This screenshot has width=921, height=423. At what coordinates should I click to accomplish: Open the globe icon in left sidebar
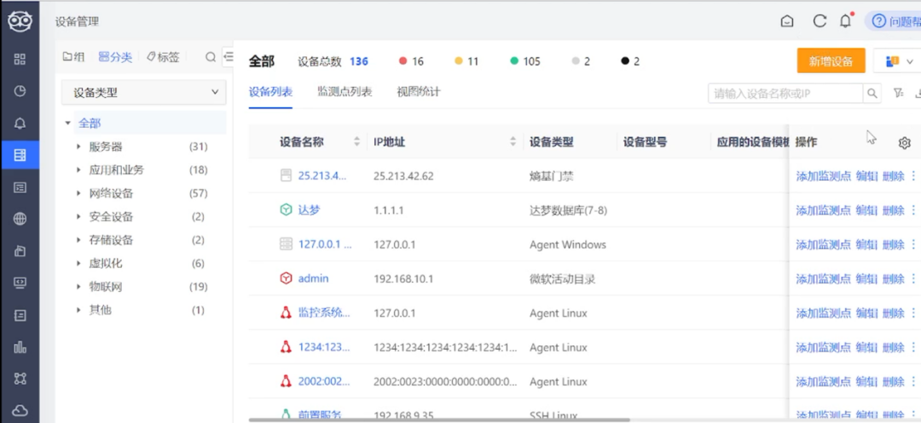coord(20,219)
